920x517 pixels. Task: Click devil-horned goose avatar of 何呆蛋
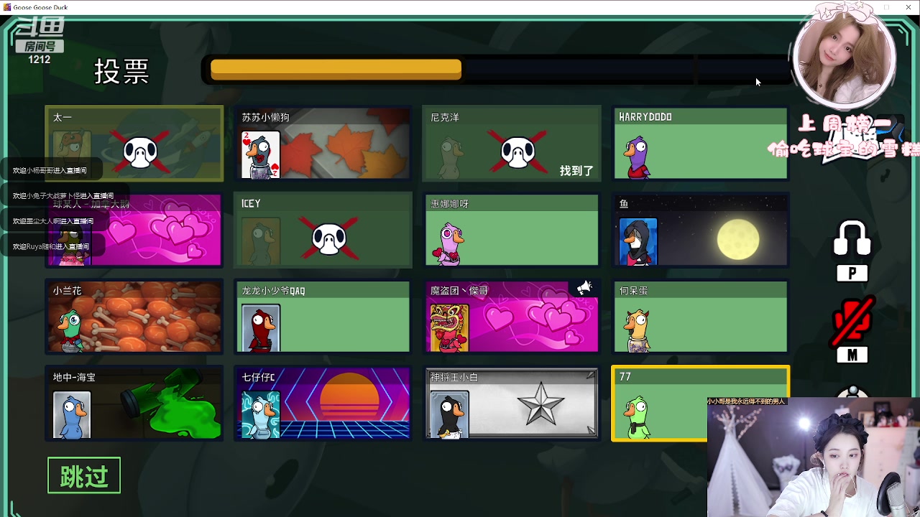click(x=636, y=330)
